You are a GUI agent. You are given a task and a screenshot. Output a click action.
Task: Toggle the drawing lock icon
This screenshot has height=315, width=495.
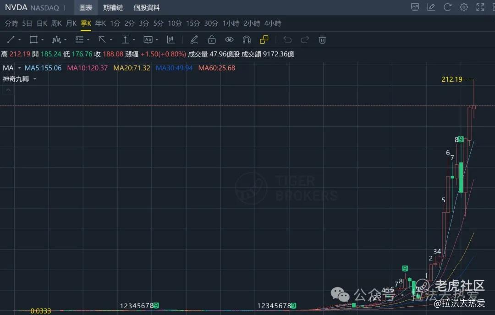(212, 39)
